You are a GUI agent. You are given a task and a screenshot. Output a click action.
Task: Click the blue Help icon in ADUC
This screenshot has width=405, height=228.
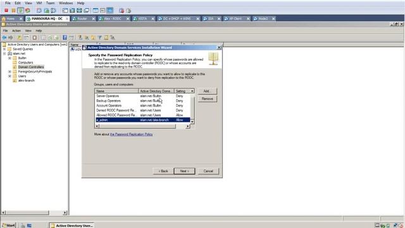(65, 38)
